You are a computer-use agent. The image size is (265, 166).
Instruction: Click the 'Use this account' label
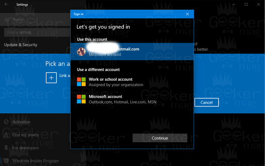click(92, 39)
